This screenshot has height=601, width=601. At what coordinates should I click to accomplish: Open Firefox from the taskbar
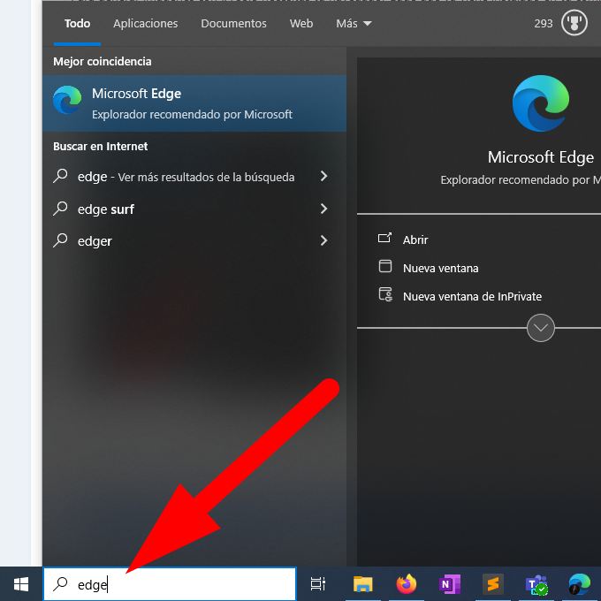(406, 584)
